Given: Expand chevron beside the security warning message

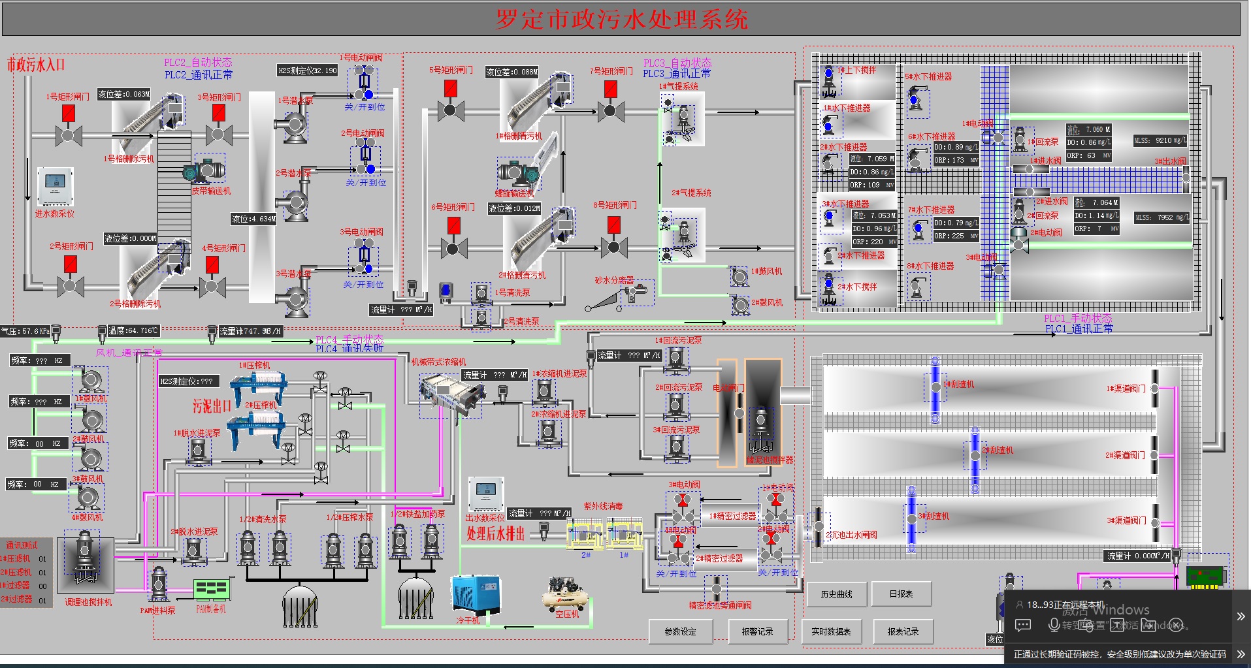Looking at the screenshot, I should click(1241, 654).
